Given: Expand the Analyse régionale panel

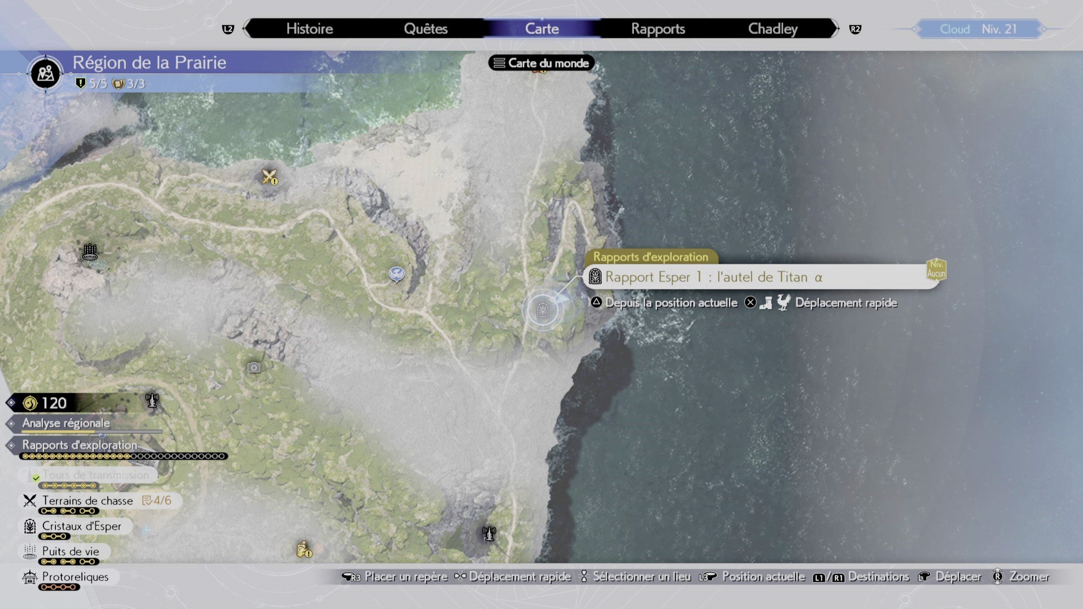Looking at the screenshot, I should click(65, 423).
